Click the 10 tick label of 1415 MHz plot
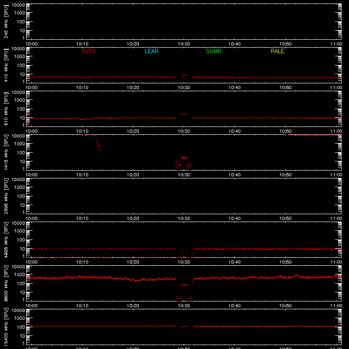Image resolution: width=349 pixels, height=349 pixels. point(23,161)
